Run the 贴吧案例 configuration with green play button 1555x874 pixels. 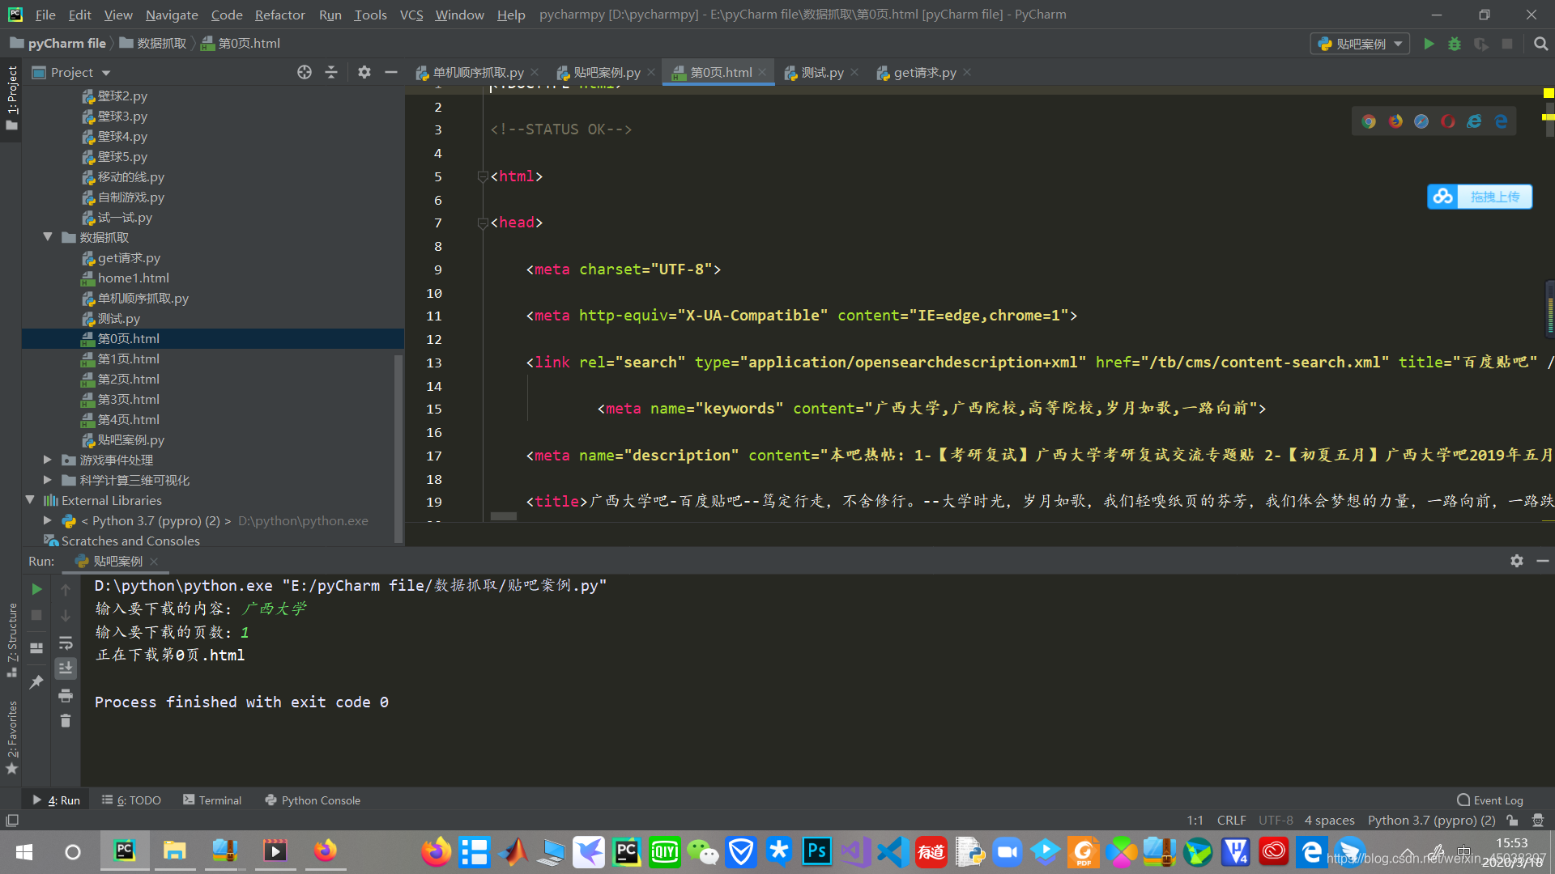tap(1429, 44)
